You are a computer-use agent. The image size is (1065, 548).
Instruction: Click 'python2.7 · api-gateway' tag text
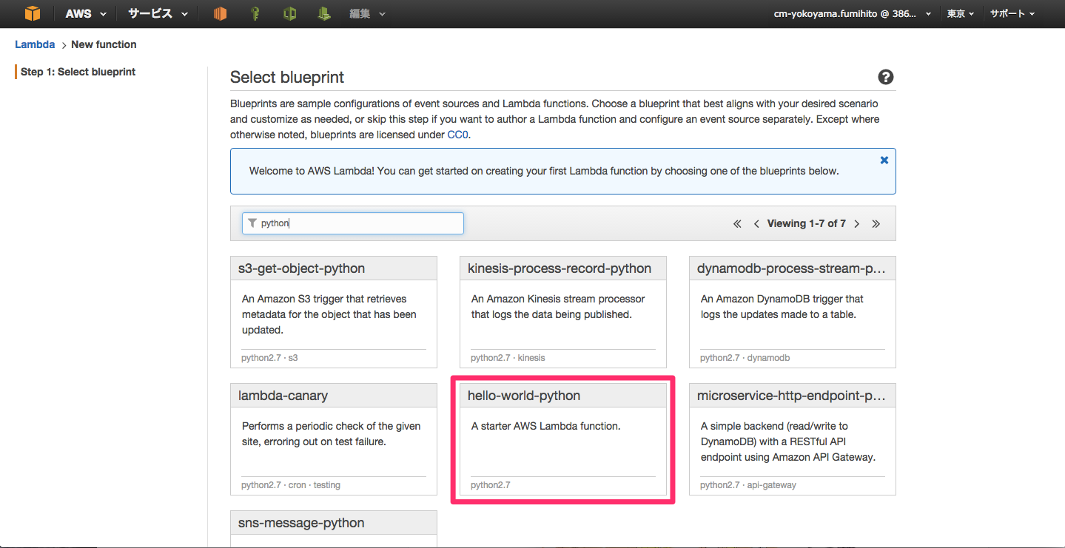pos(748,485)
